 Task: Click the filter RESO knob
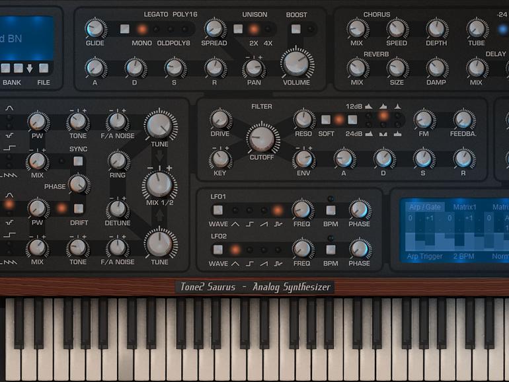coord(304,119)
